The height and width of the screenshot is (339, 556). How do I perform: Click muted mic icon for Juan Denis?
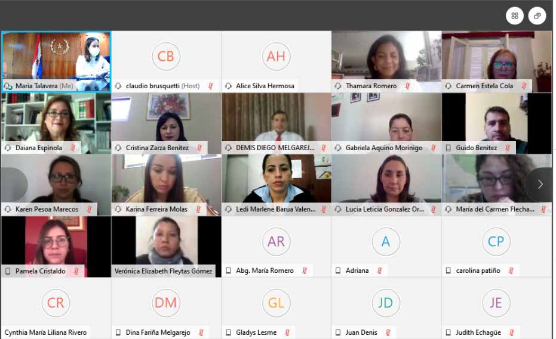click(388, 332)
